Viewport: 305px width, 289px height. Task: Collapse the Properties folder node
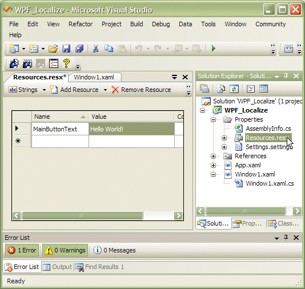214,119
